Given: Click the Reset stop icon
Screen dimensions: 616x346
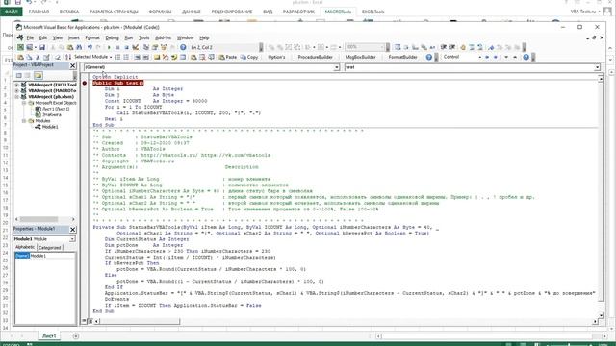Looking at the screenshot, I should (126, 47).
